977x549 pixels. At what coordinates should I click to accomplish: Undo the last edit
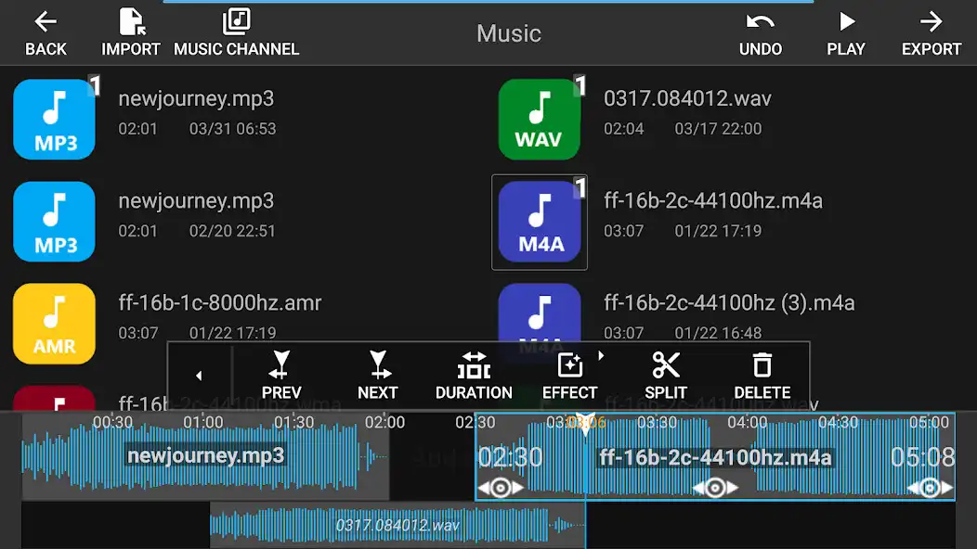coord(761,34)
